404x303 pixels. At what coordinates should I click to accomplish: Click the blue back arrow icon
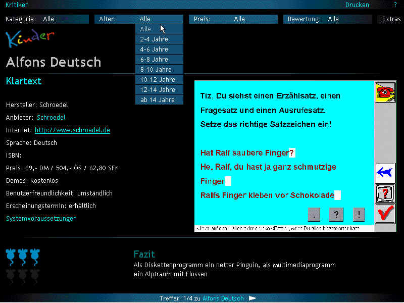pyautogui.click(x=386, y=173)
